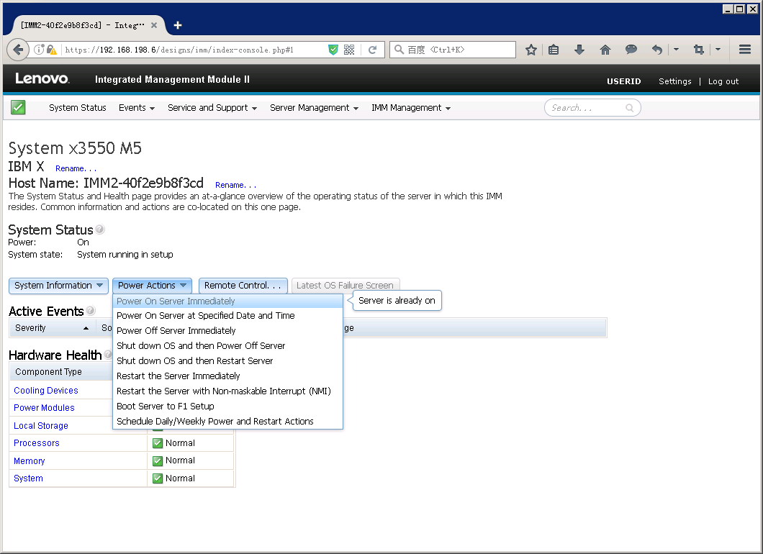
Task: Expand the System Information dropdown
Action: click(58, 286)
